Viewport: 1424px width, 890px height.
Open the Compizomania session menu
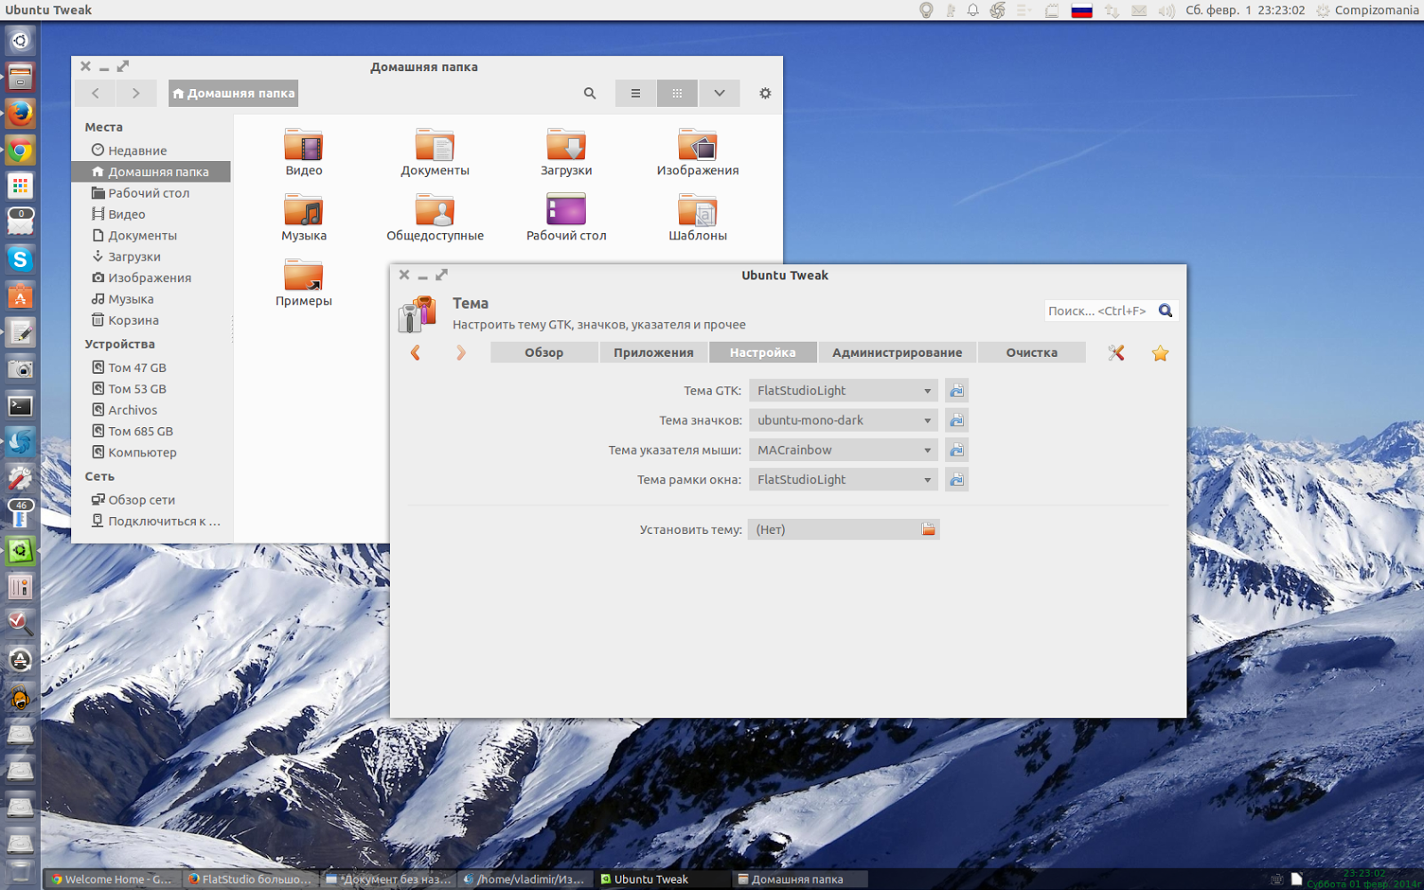coord(1368,11)
